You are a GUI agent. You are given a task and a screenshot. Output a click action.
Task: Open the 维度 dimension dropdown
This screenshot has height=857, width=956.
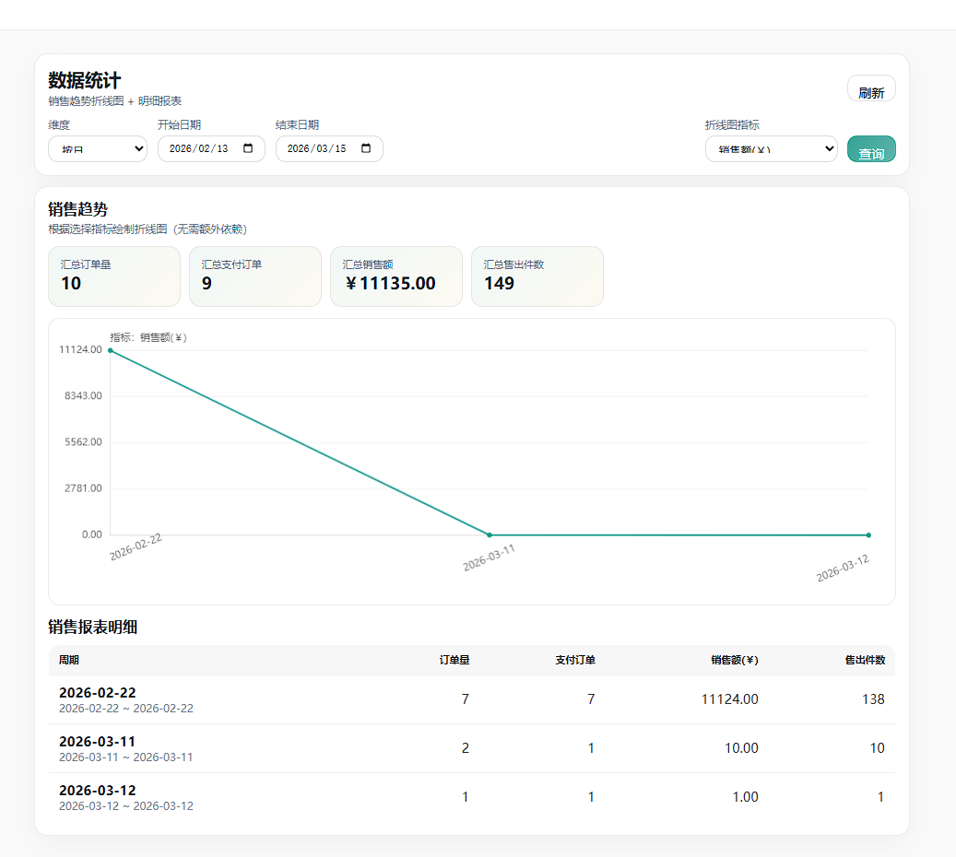pyautogui.click(x=98, y=149)
